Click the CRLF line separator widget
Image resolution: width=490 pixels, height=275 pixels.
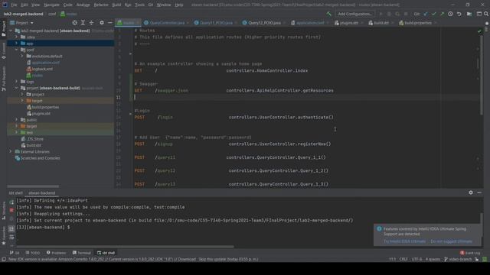pos(403,259)
